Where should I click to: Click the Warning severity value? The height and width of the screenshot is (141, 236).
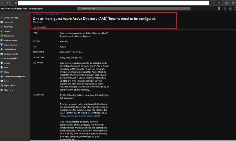point(64,41)
